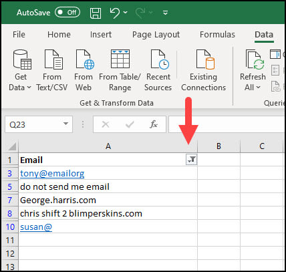Select row 3 header
This screenshot has width=286, height=272.
pos(10,173)
